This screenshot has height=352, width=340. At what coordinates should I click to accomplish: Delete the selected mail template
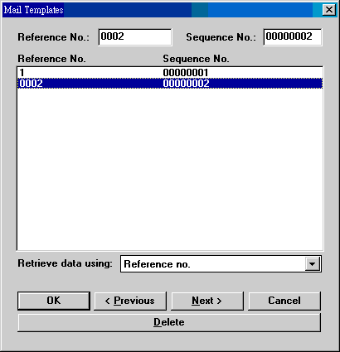[x=169, y=322]
